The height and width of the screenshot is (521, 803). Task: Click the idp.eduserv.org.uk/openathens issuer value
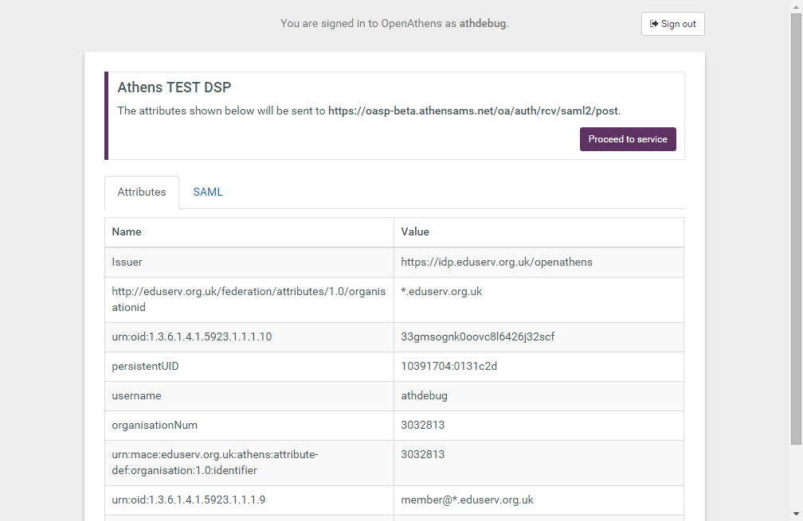point(496,262)
